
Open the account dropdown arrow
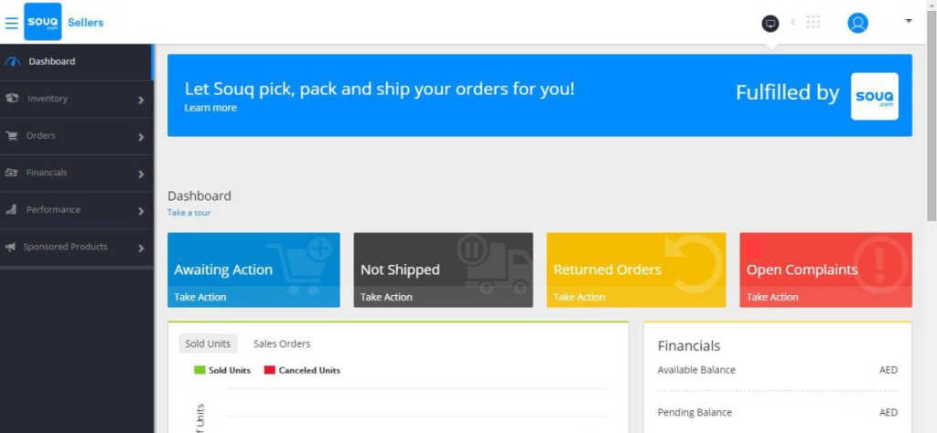click(909, 21)
